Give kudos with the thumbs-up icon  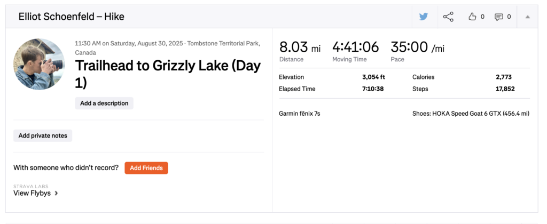472,17
